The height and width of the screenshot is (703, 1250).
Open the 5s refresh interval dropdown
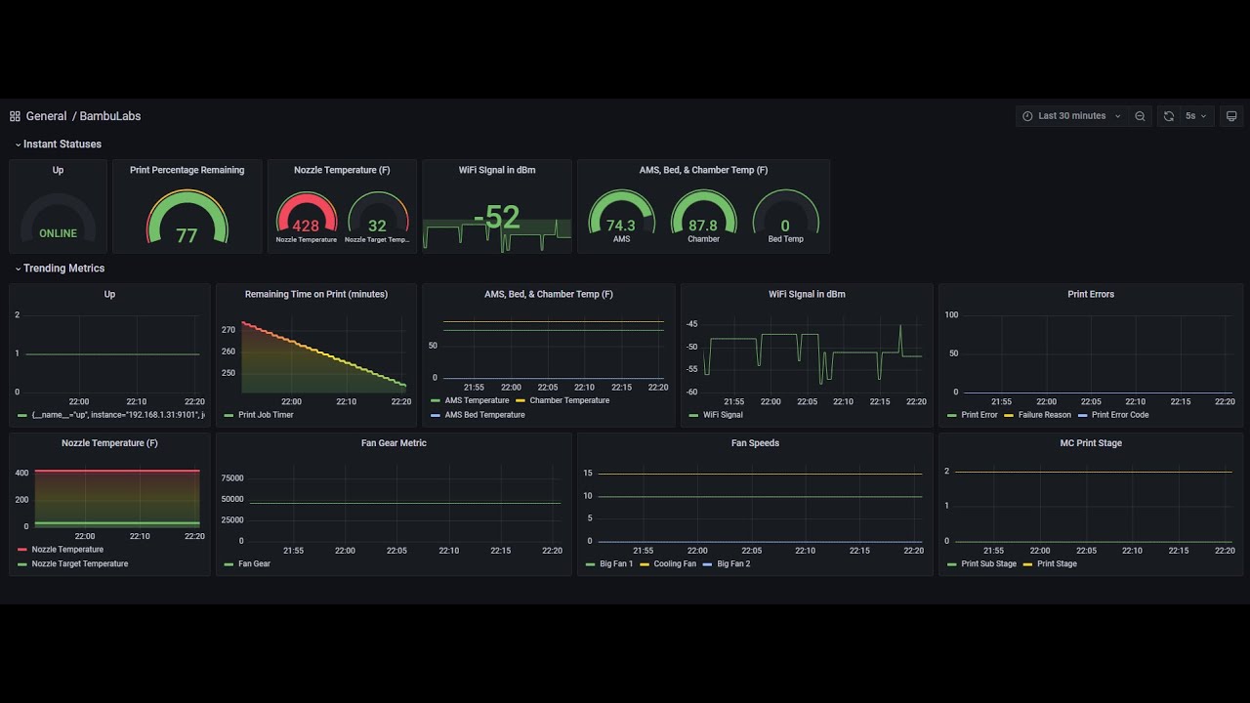tap(1195, 116)
